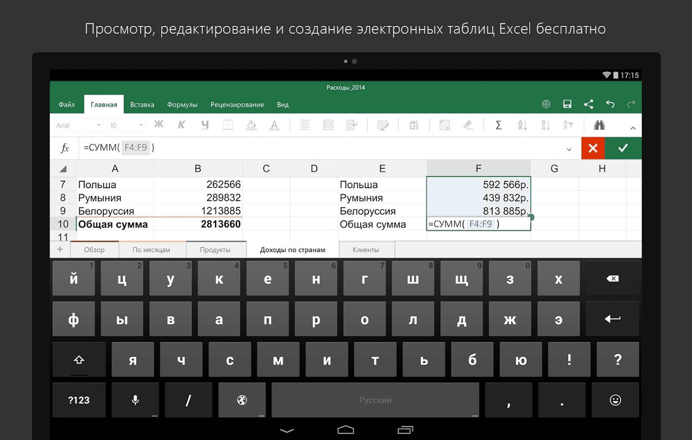Open Arial font dropdown

point(78,125)
